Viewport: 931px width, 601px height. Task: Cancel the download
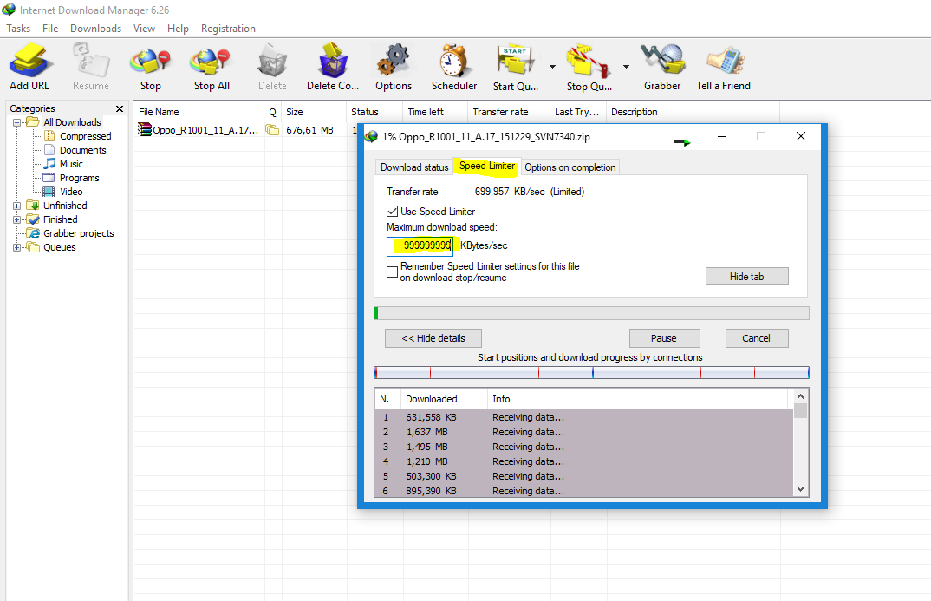click(757, 338)
